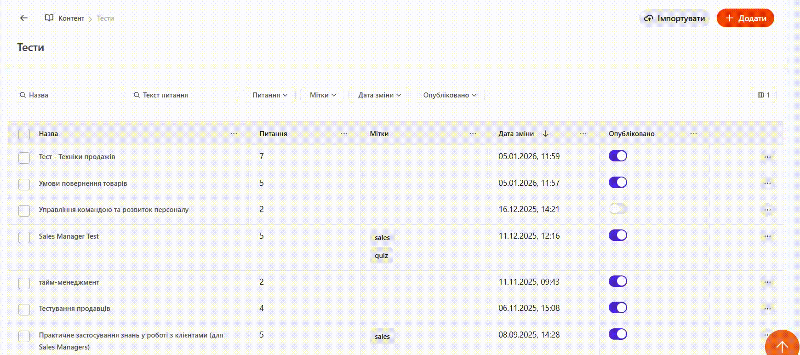800x355 pixels.
Task: Click the back arrow icon
Action: [24, 18]
